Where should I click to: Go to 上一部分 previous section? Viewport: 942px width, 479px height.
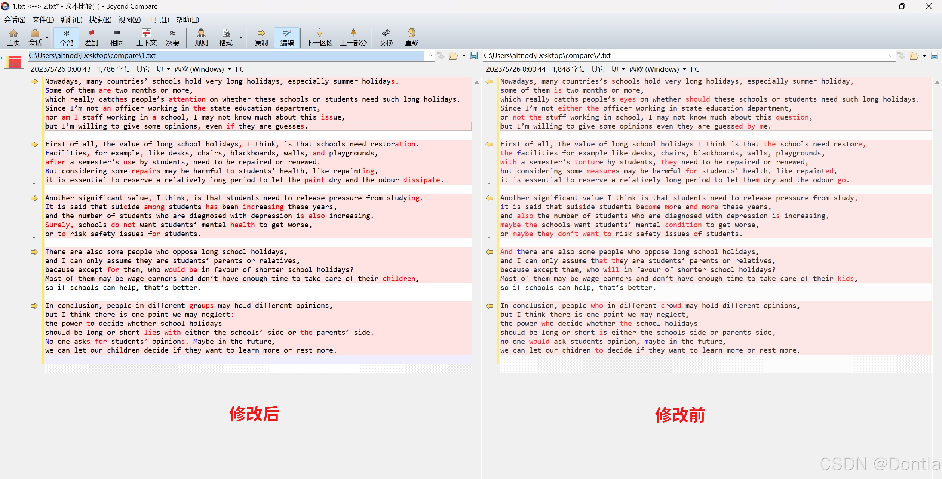(x=353, y=37)
